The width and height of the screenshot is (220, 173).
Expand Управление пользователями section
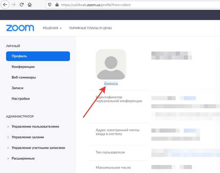[x=35, y=126]
